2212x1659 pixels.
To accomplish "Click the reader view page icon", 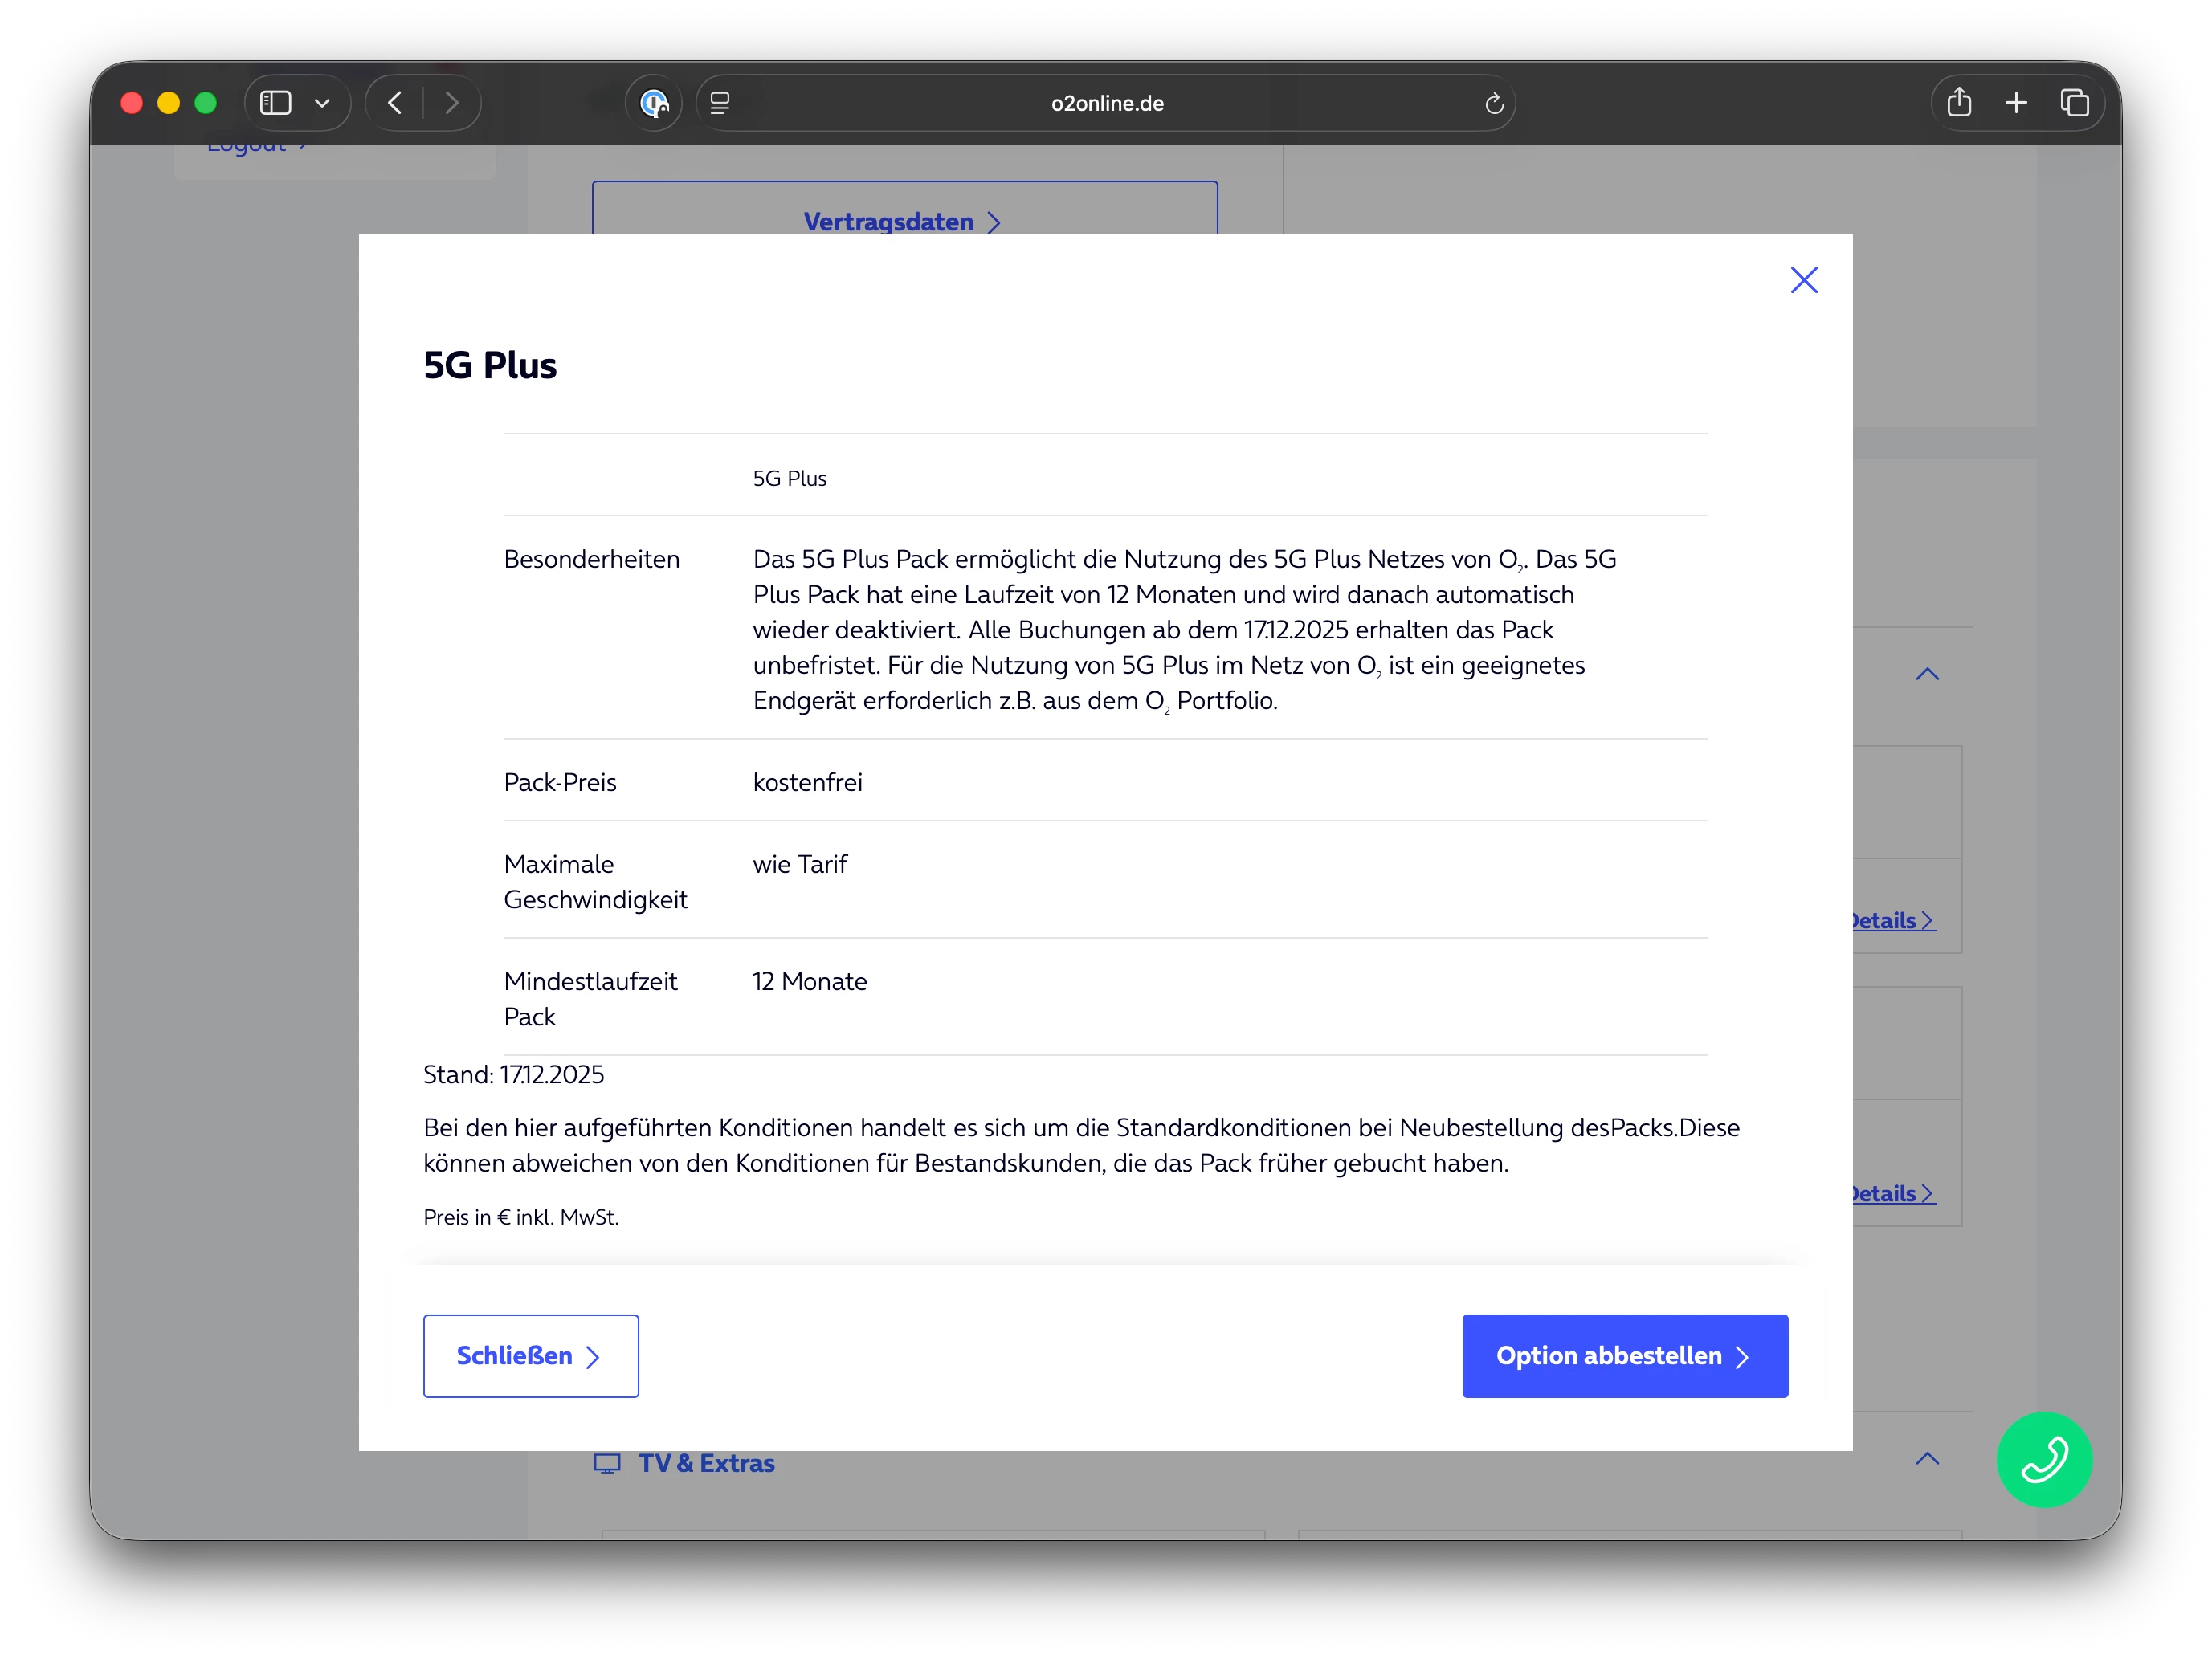I will [720, 103].
